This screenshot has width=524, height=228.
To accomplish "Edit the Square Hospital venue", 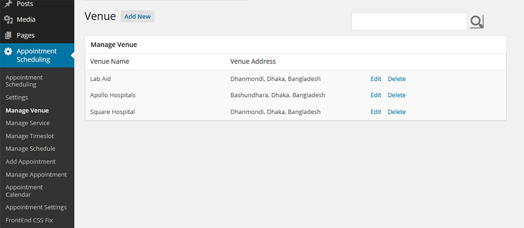I will pyautogui.click(x=376, y=112).
